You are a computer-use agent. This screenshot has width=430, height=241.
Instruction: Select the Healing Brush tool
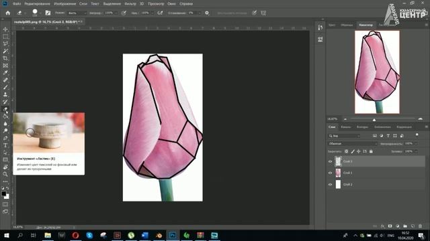5,80
